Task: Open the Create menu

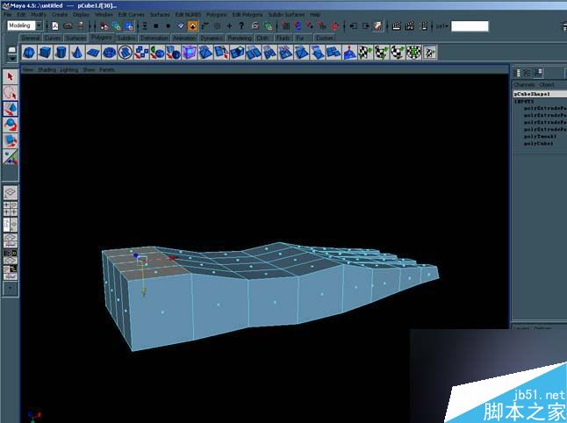Action: tap(60, 14)
